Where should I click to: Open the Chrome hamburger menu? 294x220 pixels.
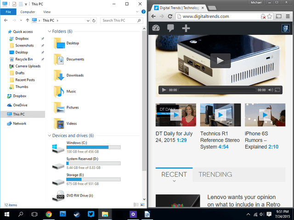pyautogui.click(x=288, y=17)
